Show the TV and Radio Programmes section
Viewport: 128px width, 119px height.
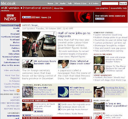pos(87,118)
